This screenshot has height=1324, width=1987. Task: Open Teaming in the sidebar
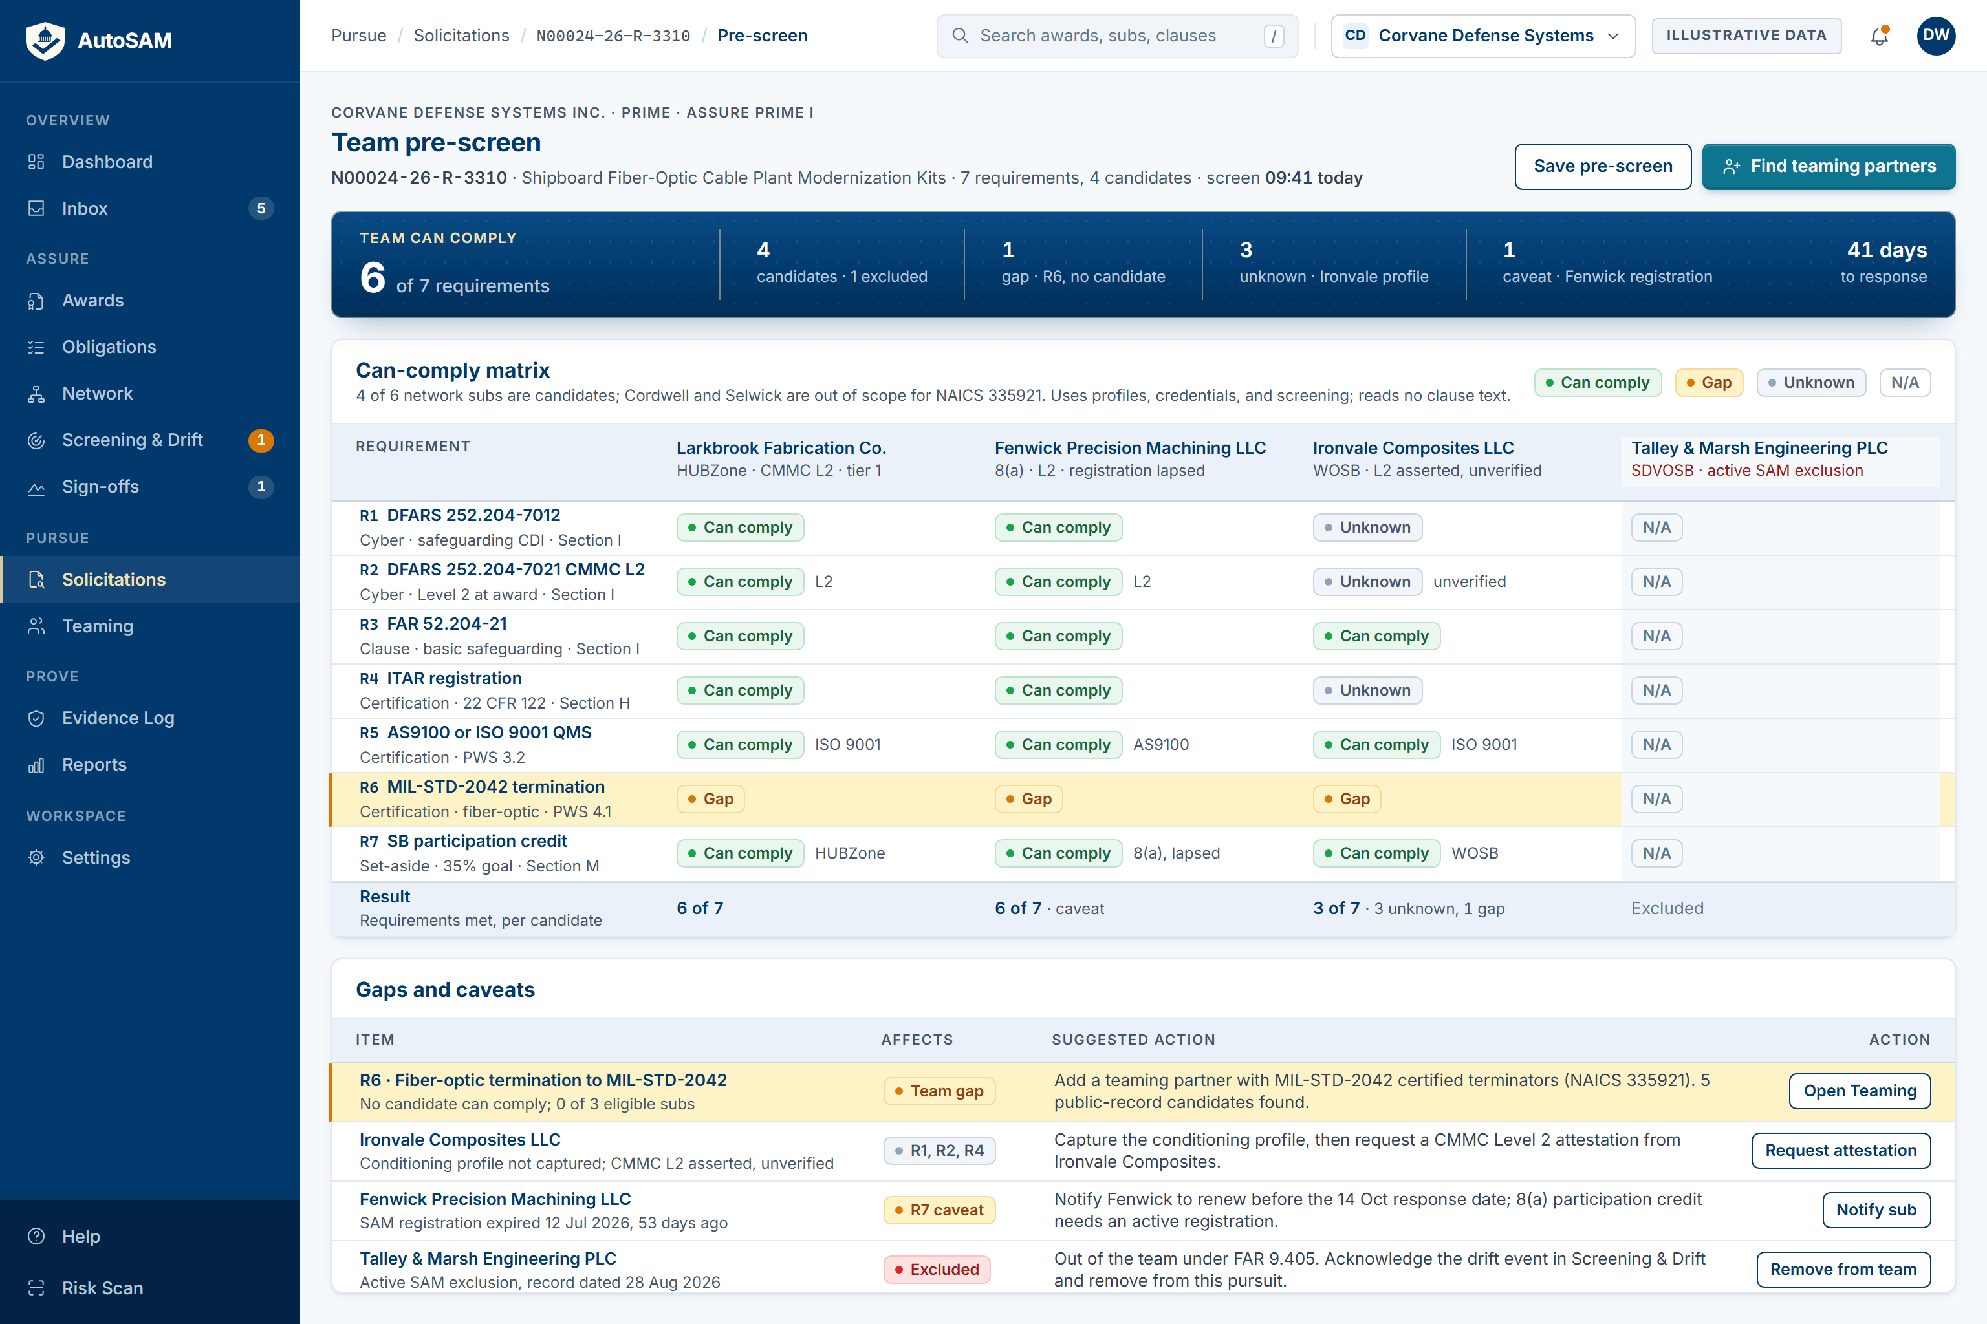click(x=150, y=626)
